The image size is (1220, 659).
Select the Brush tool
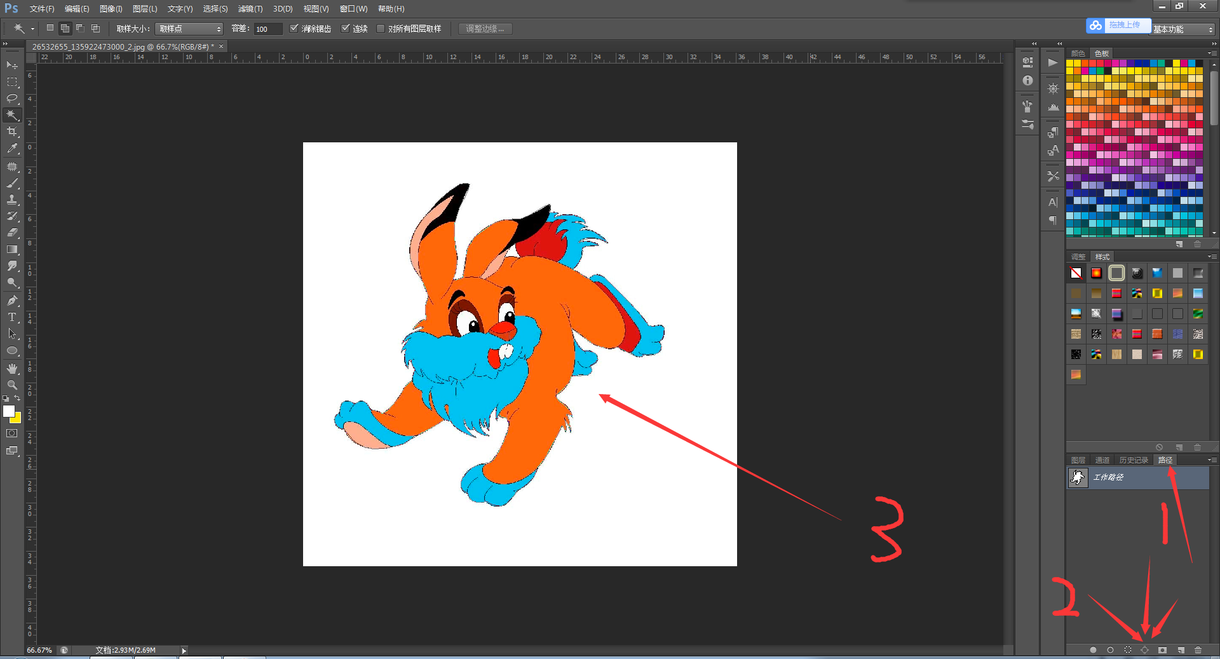(12, 183)
